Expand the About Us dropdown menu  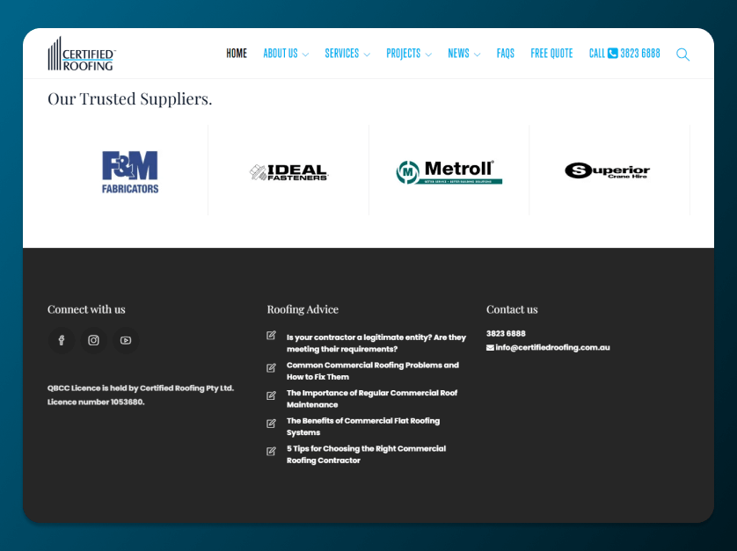(x=285, y=54)
